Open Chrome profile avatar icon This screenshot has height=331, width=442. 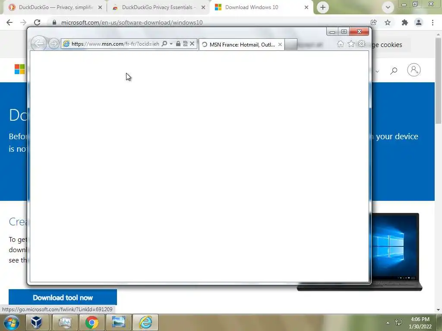[x=419, y=22]
